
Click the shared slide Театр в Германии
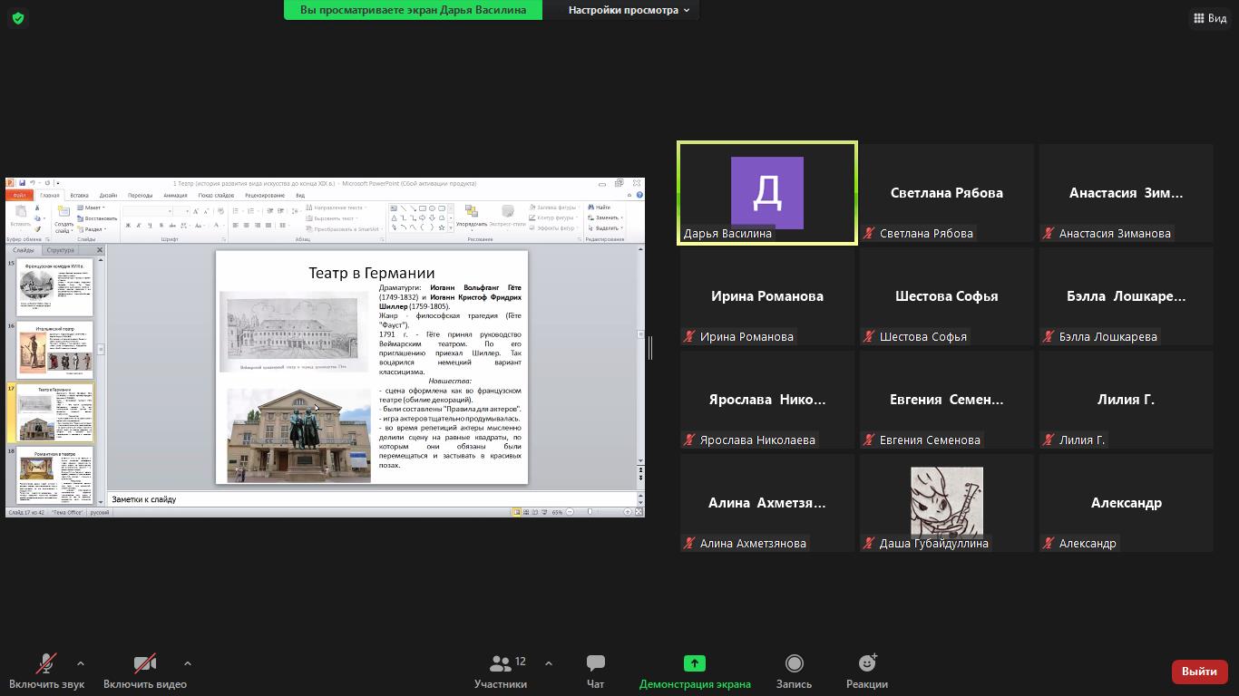(371, 367)
